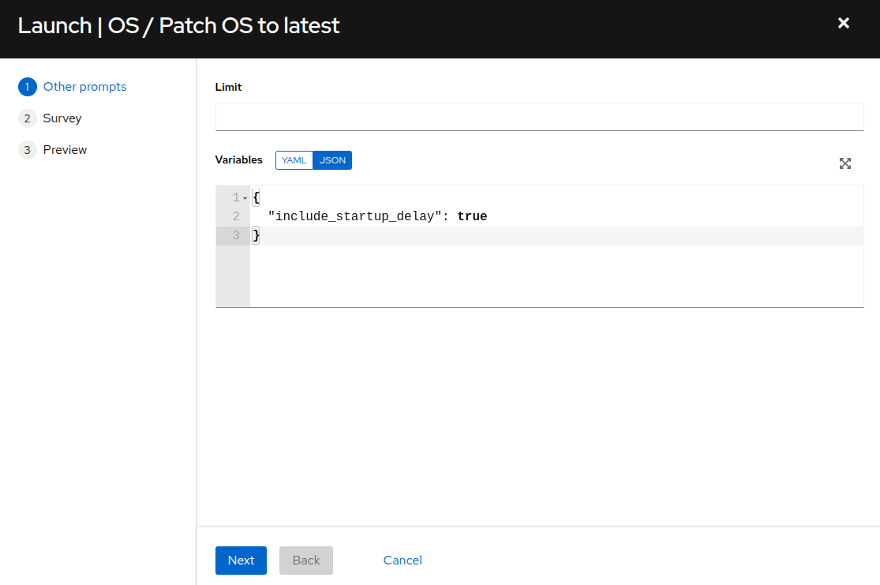Switch variables format to YAML

[x=294, y=160]
